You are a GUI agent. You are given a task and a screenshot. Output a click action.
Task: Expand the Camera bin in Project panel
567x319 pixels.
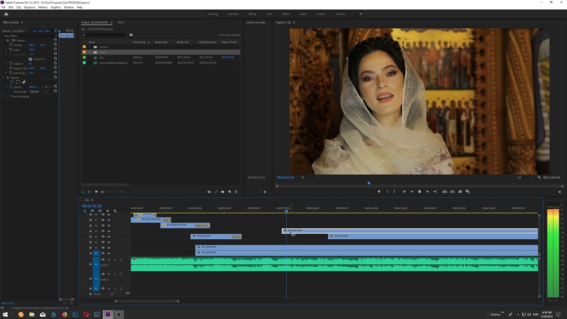[x=90, y=47]
